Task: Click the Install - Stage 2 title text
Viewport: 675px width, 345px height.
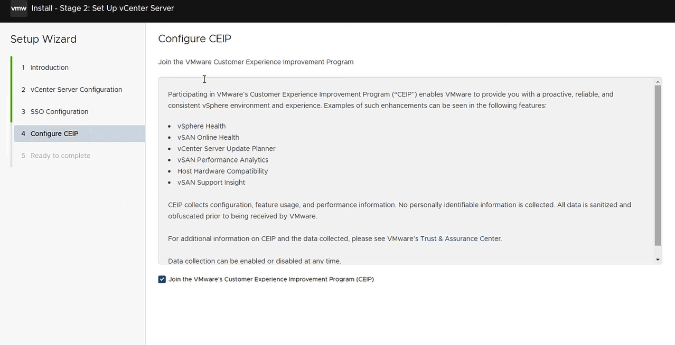Action: [102, 8]
